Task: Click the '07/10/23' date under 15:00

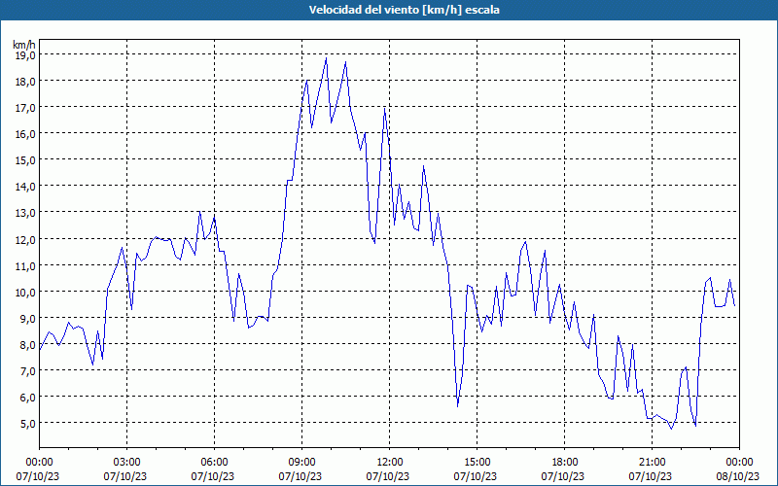Action: pos(476,476)
